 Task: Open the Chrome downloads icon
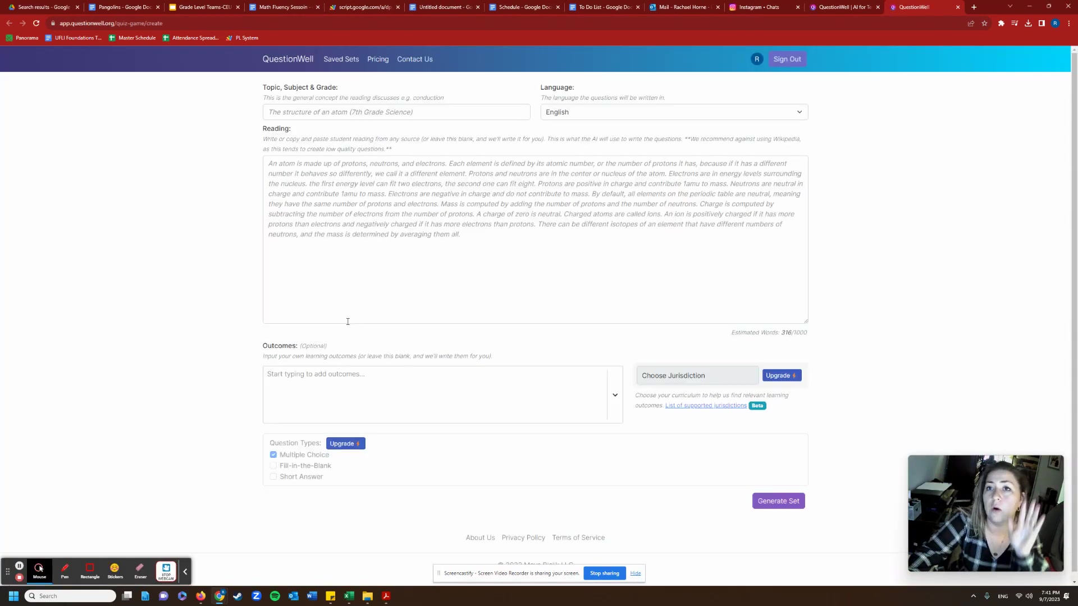click(x=1028, y=23)
